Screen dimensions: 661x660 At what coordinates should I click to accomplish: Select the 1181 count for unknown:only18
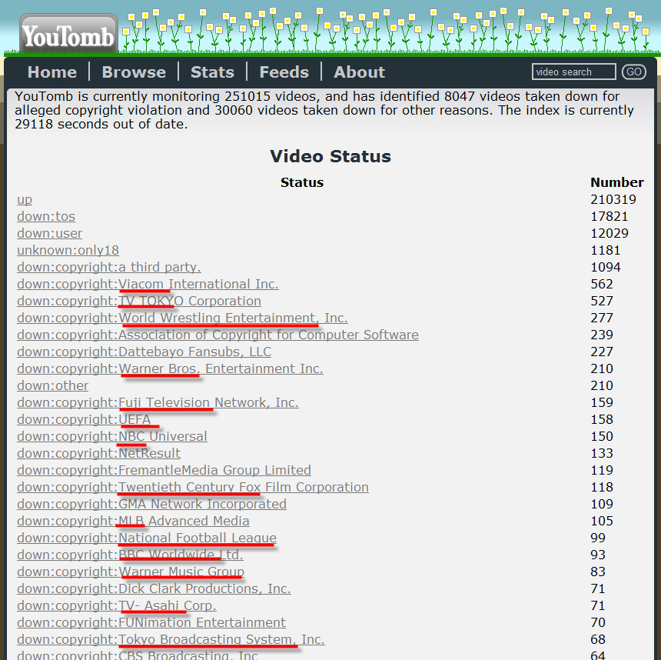click(606, 250)
